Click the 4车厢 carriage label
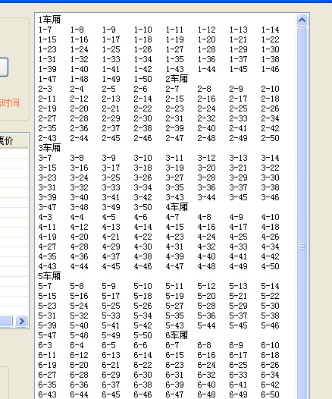332x399 pixels. pos(177,207)
